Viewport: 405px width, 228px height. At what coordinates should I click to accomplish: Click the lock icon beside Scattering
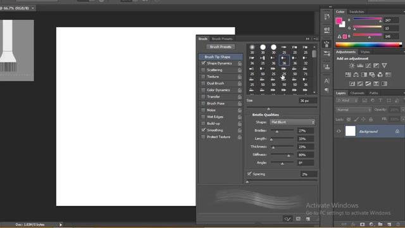pos(240,70)
